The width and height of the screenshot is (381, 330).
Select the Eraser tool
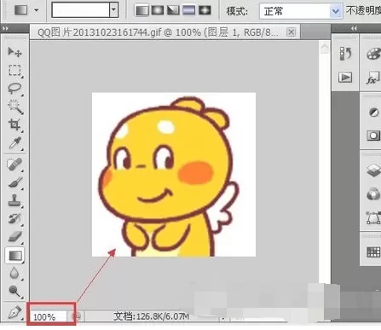click(x=14, y=236)
